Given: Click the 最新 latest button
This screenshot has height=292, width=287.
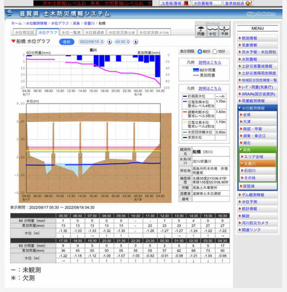Looking at the screenshot, I should [x=67, y=42].
